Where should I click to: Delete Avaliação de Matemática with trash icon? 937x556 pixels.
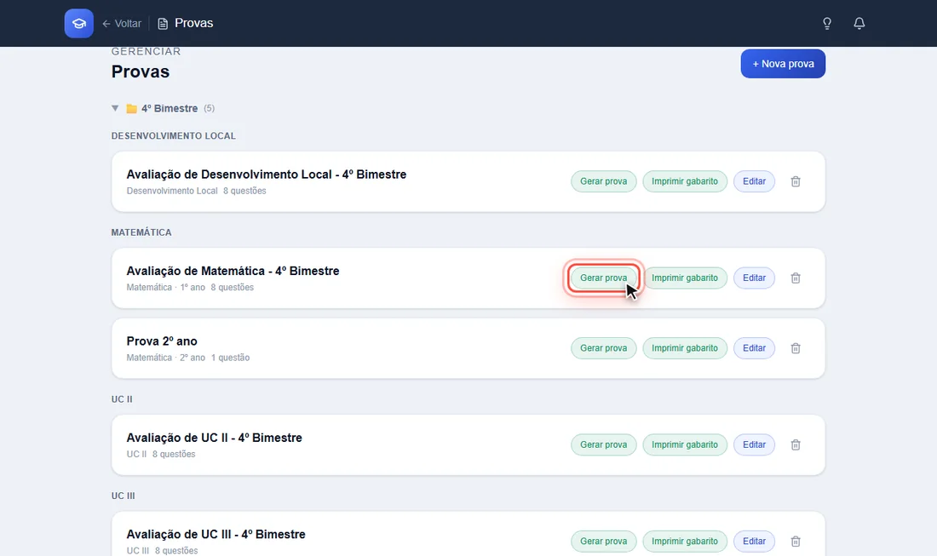point(796,278)
